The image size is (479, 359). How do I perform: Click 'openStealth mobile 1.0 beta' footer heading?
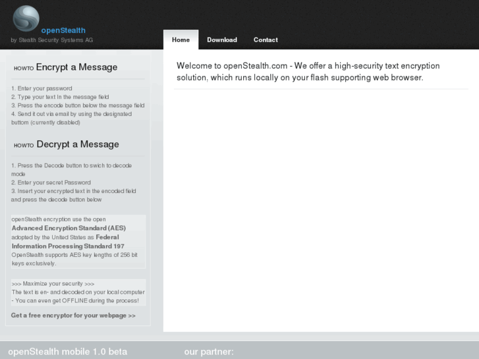point(67,352)
